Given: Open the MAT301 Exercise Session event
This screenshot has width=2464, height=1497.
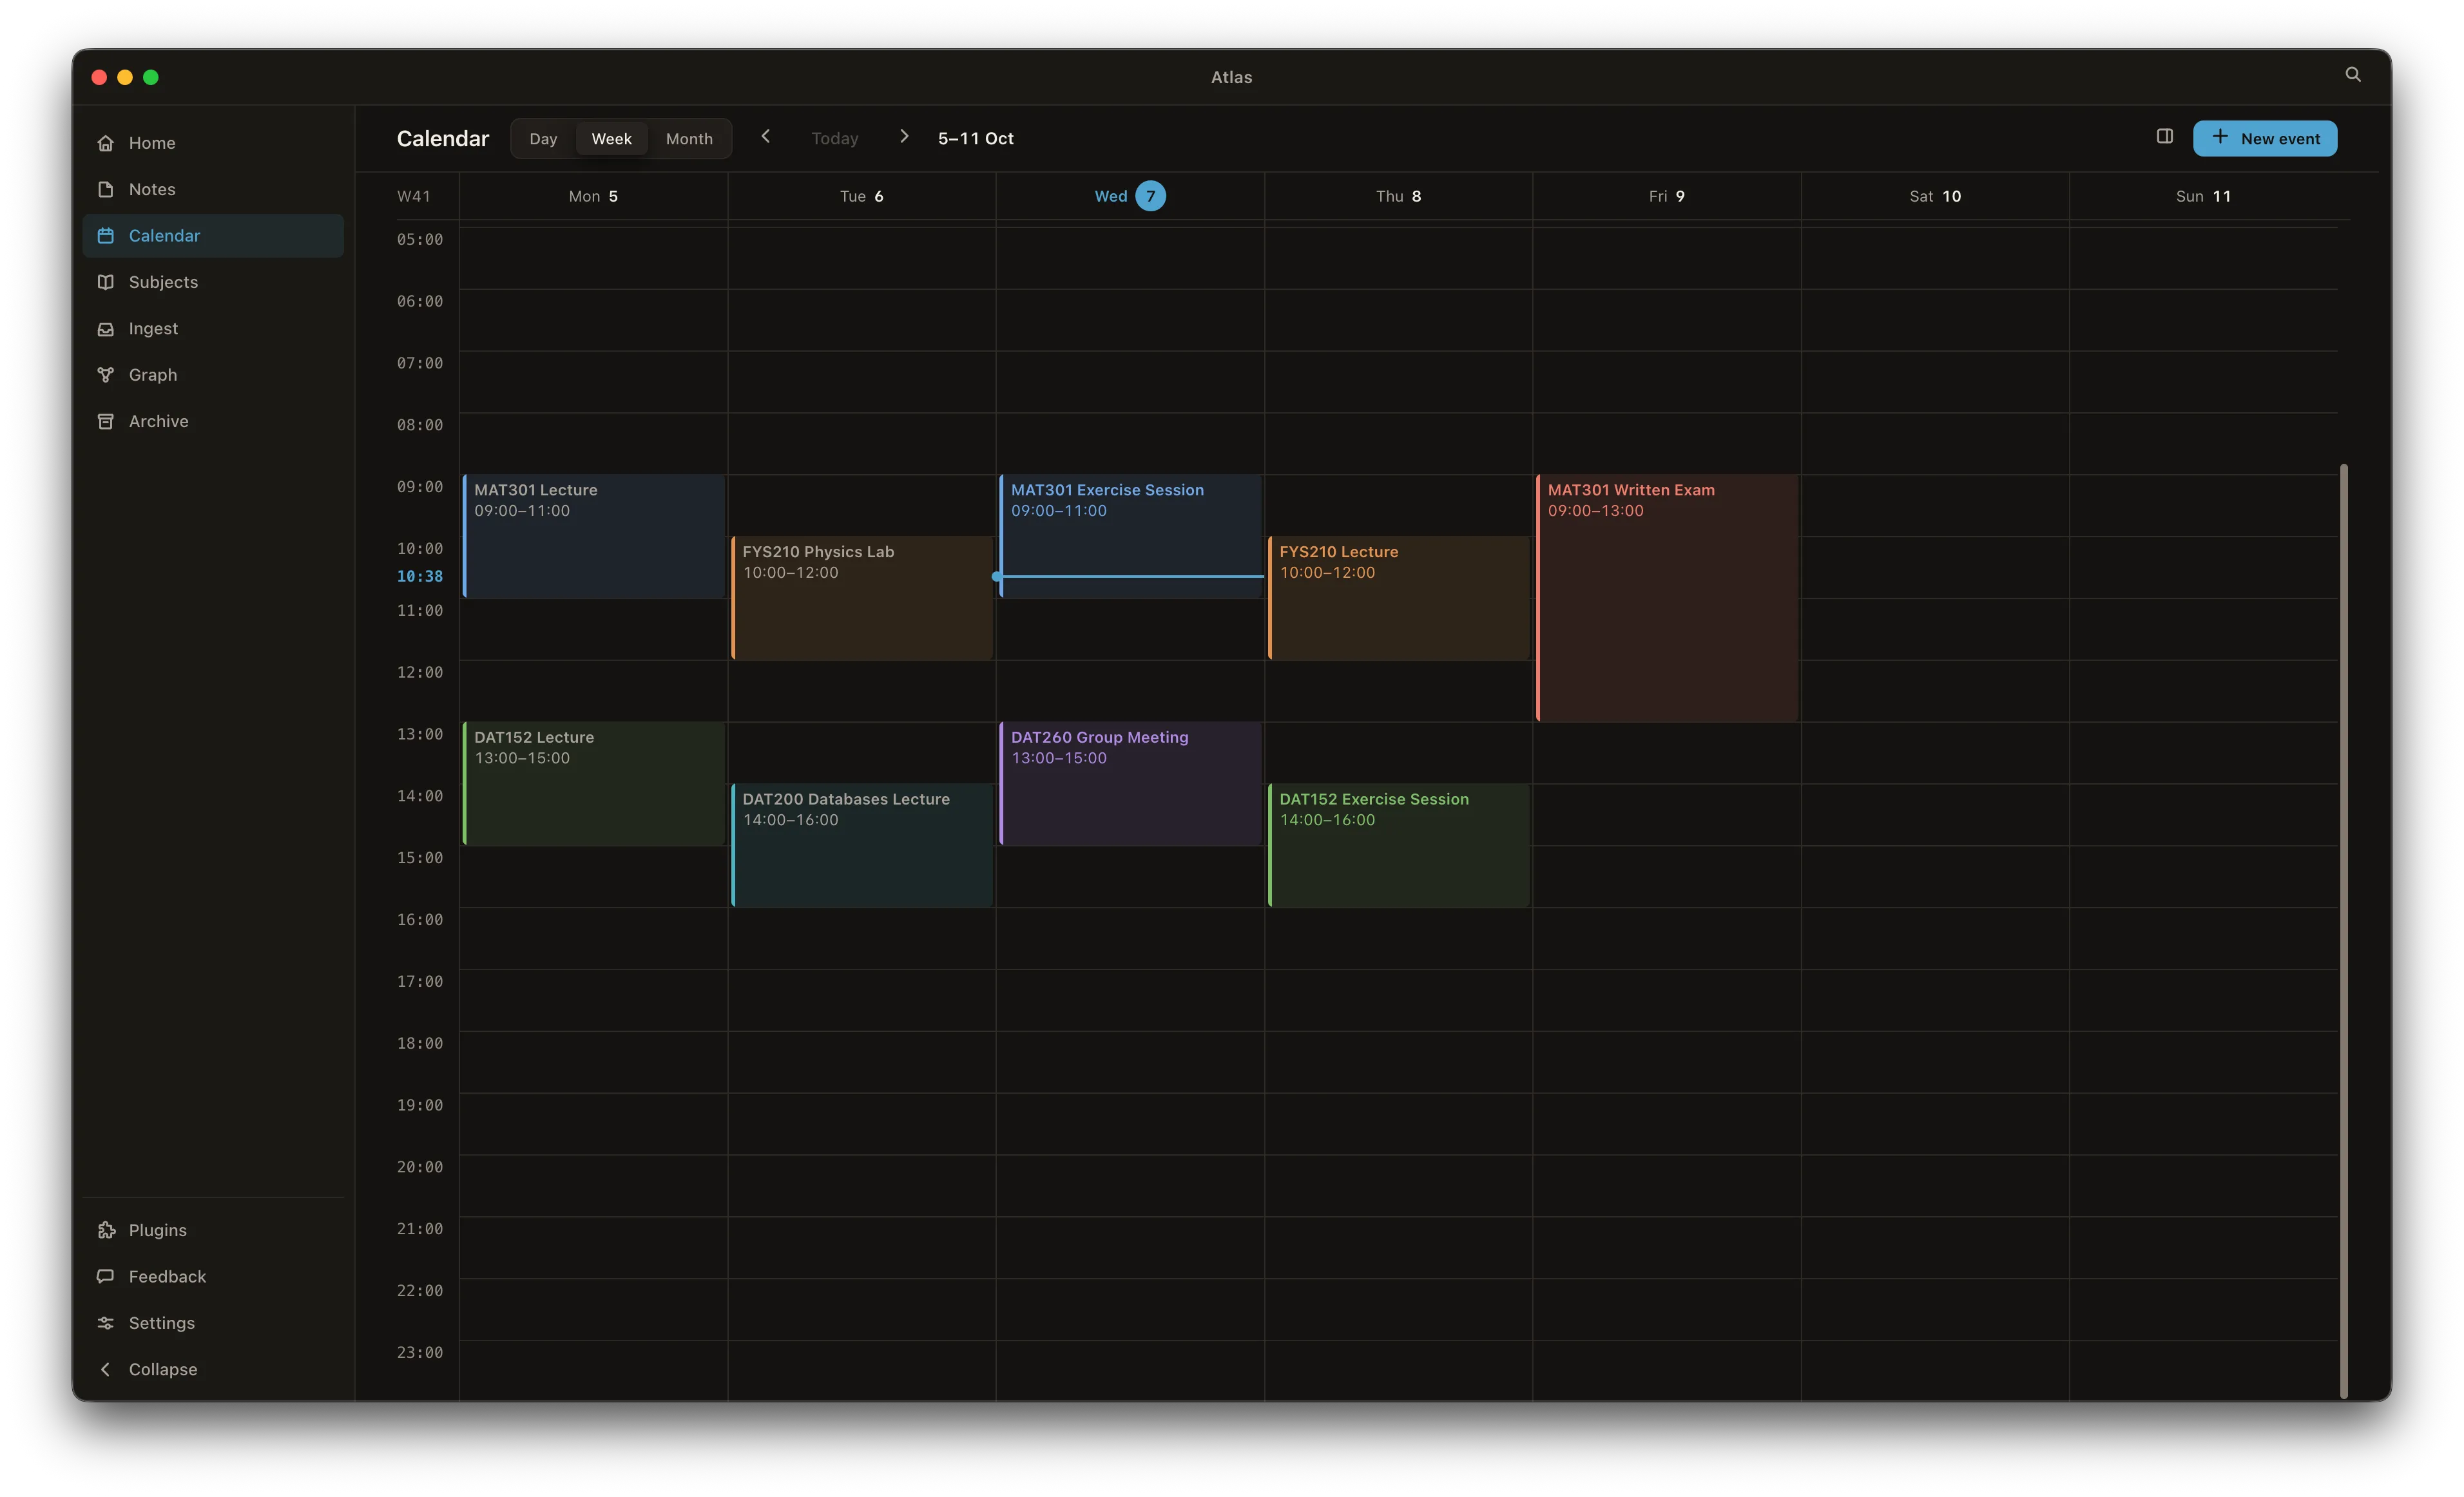Looking at the screenshot, I should pyautogui.click(x=1130, y=536).
